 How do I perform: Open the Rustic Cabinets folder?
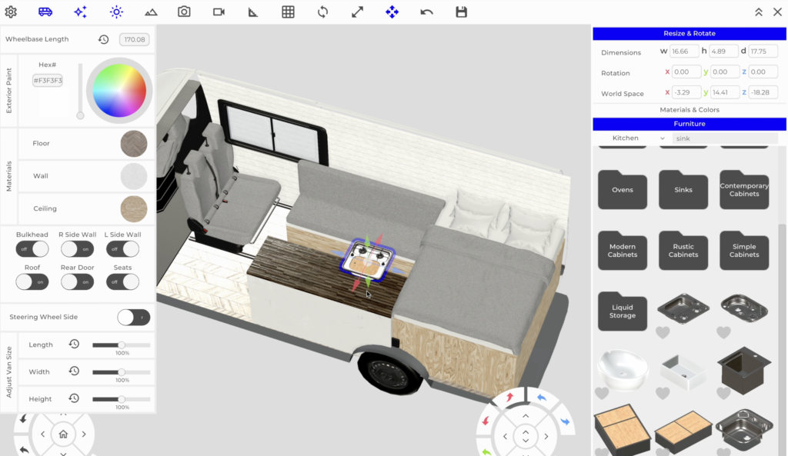pyautogui.click(x=683, y=251)
